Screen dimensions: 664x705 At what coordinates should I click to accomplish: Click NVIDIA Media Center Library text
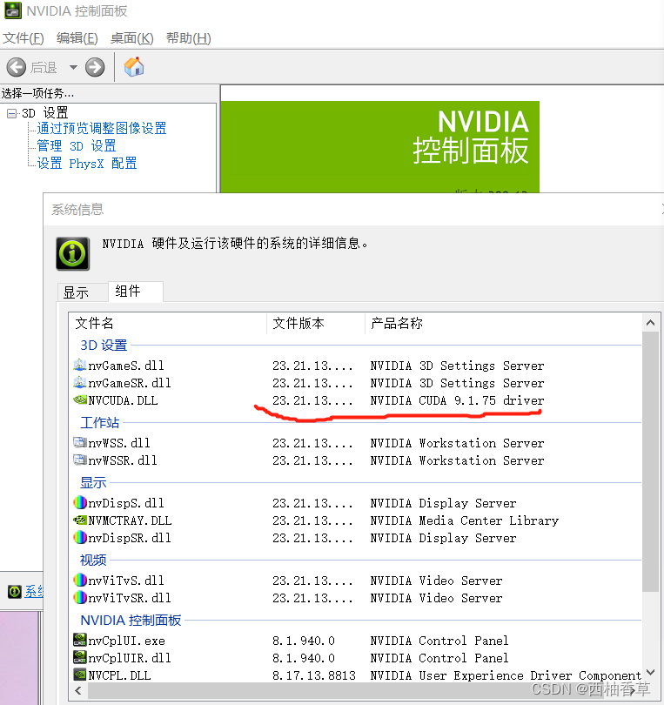point(465,520)
